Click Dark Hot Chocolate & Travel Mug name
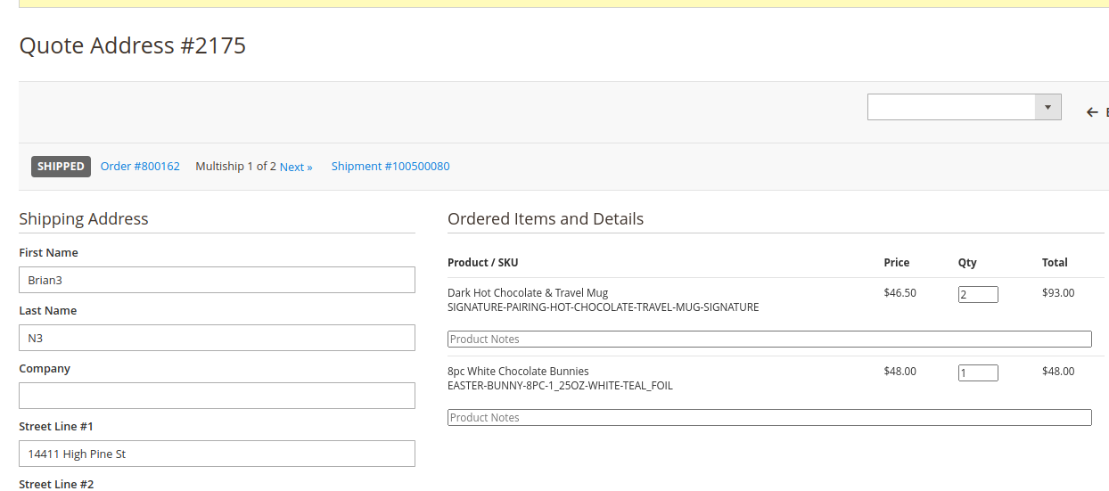The image size is (1109, 491). (x=528, y=293)
